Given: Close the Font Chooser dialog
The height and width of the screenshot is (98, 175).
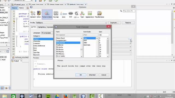Looking at the screenshot, I should 109,26.
